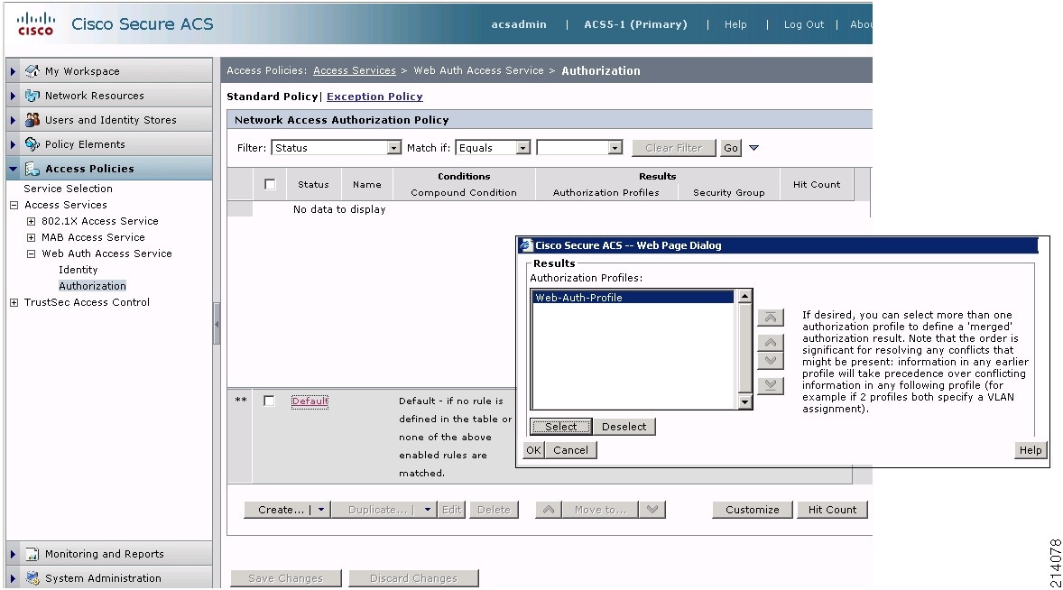Open the dialog's Help button
Viewport: 1063px width, 590px height.
(1030, 450)
